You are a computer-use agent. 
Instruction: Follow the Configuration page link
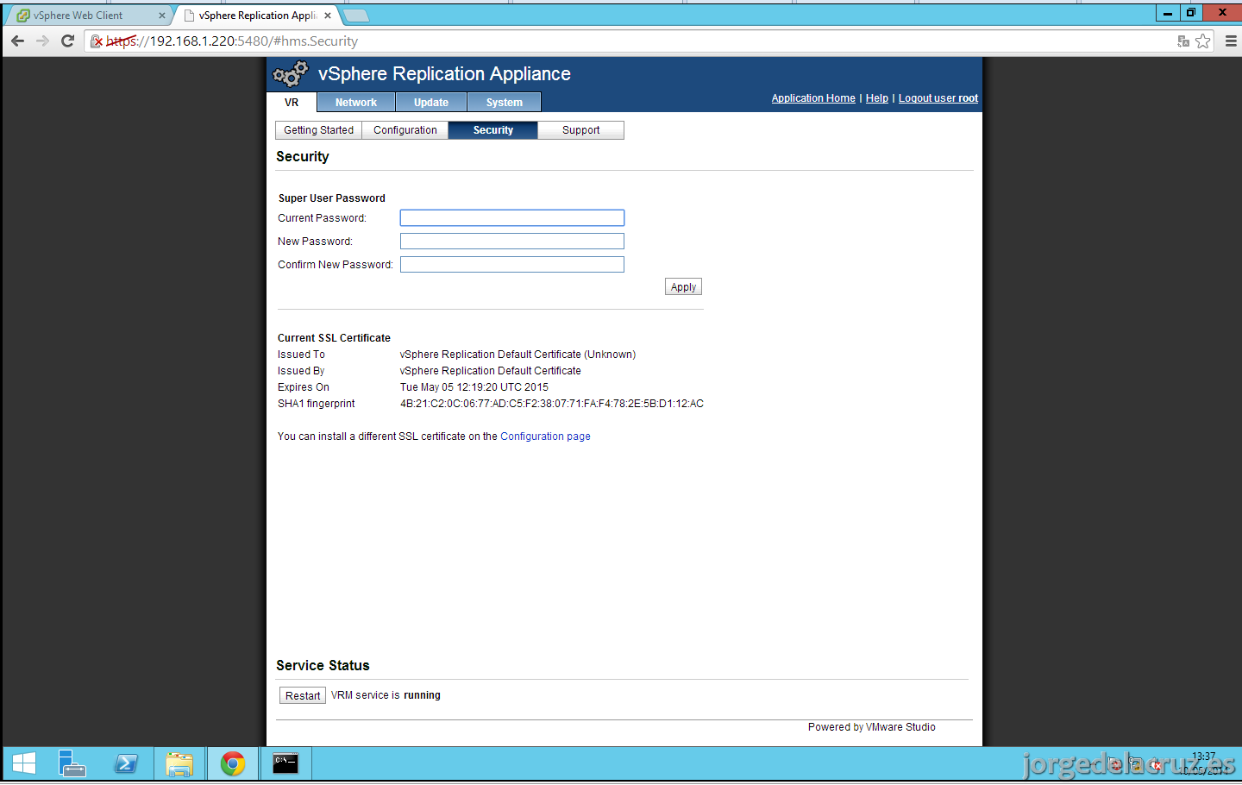[x=545, y=436]
